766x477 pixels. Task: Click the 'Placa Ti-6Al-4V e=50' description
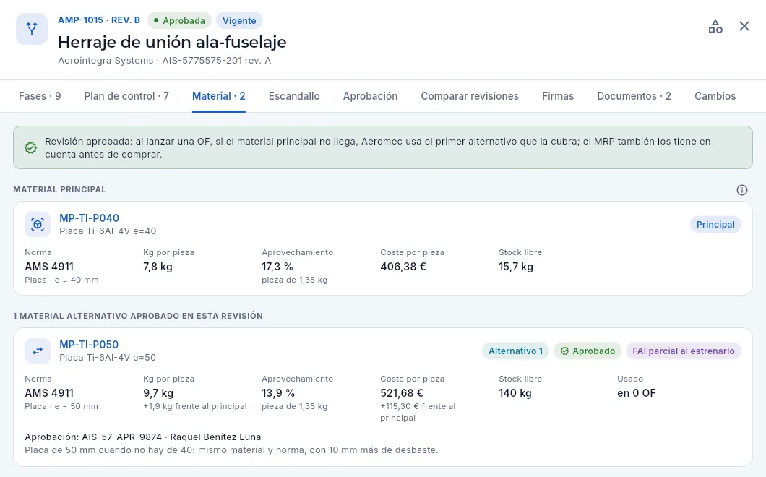[108, 358]
